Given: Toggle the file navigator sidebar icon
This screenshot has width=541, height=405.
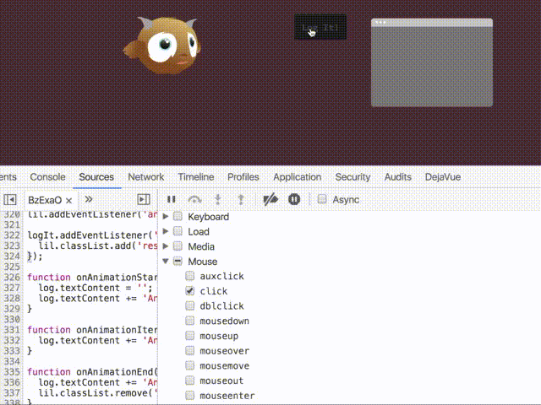Looking at the screenshot, I should (9, 200).
